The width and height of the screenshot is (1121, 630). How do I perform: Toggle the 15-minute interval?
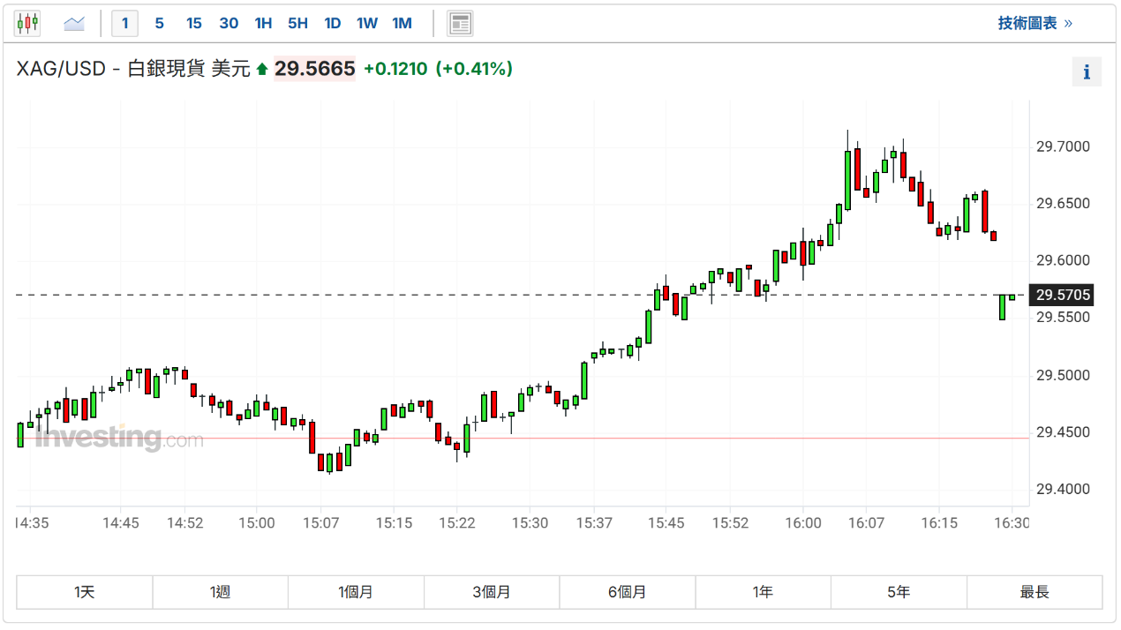[x=193, y=23]
